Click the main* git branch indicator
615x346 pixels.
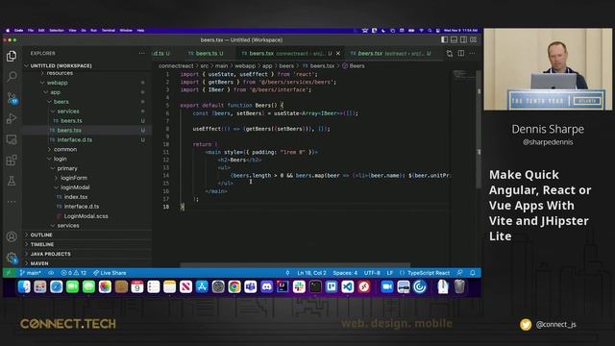(30, 273)
